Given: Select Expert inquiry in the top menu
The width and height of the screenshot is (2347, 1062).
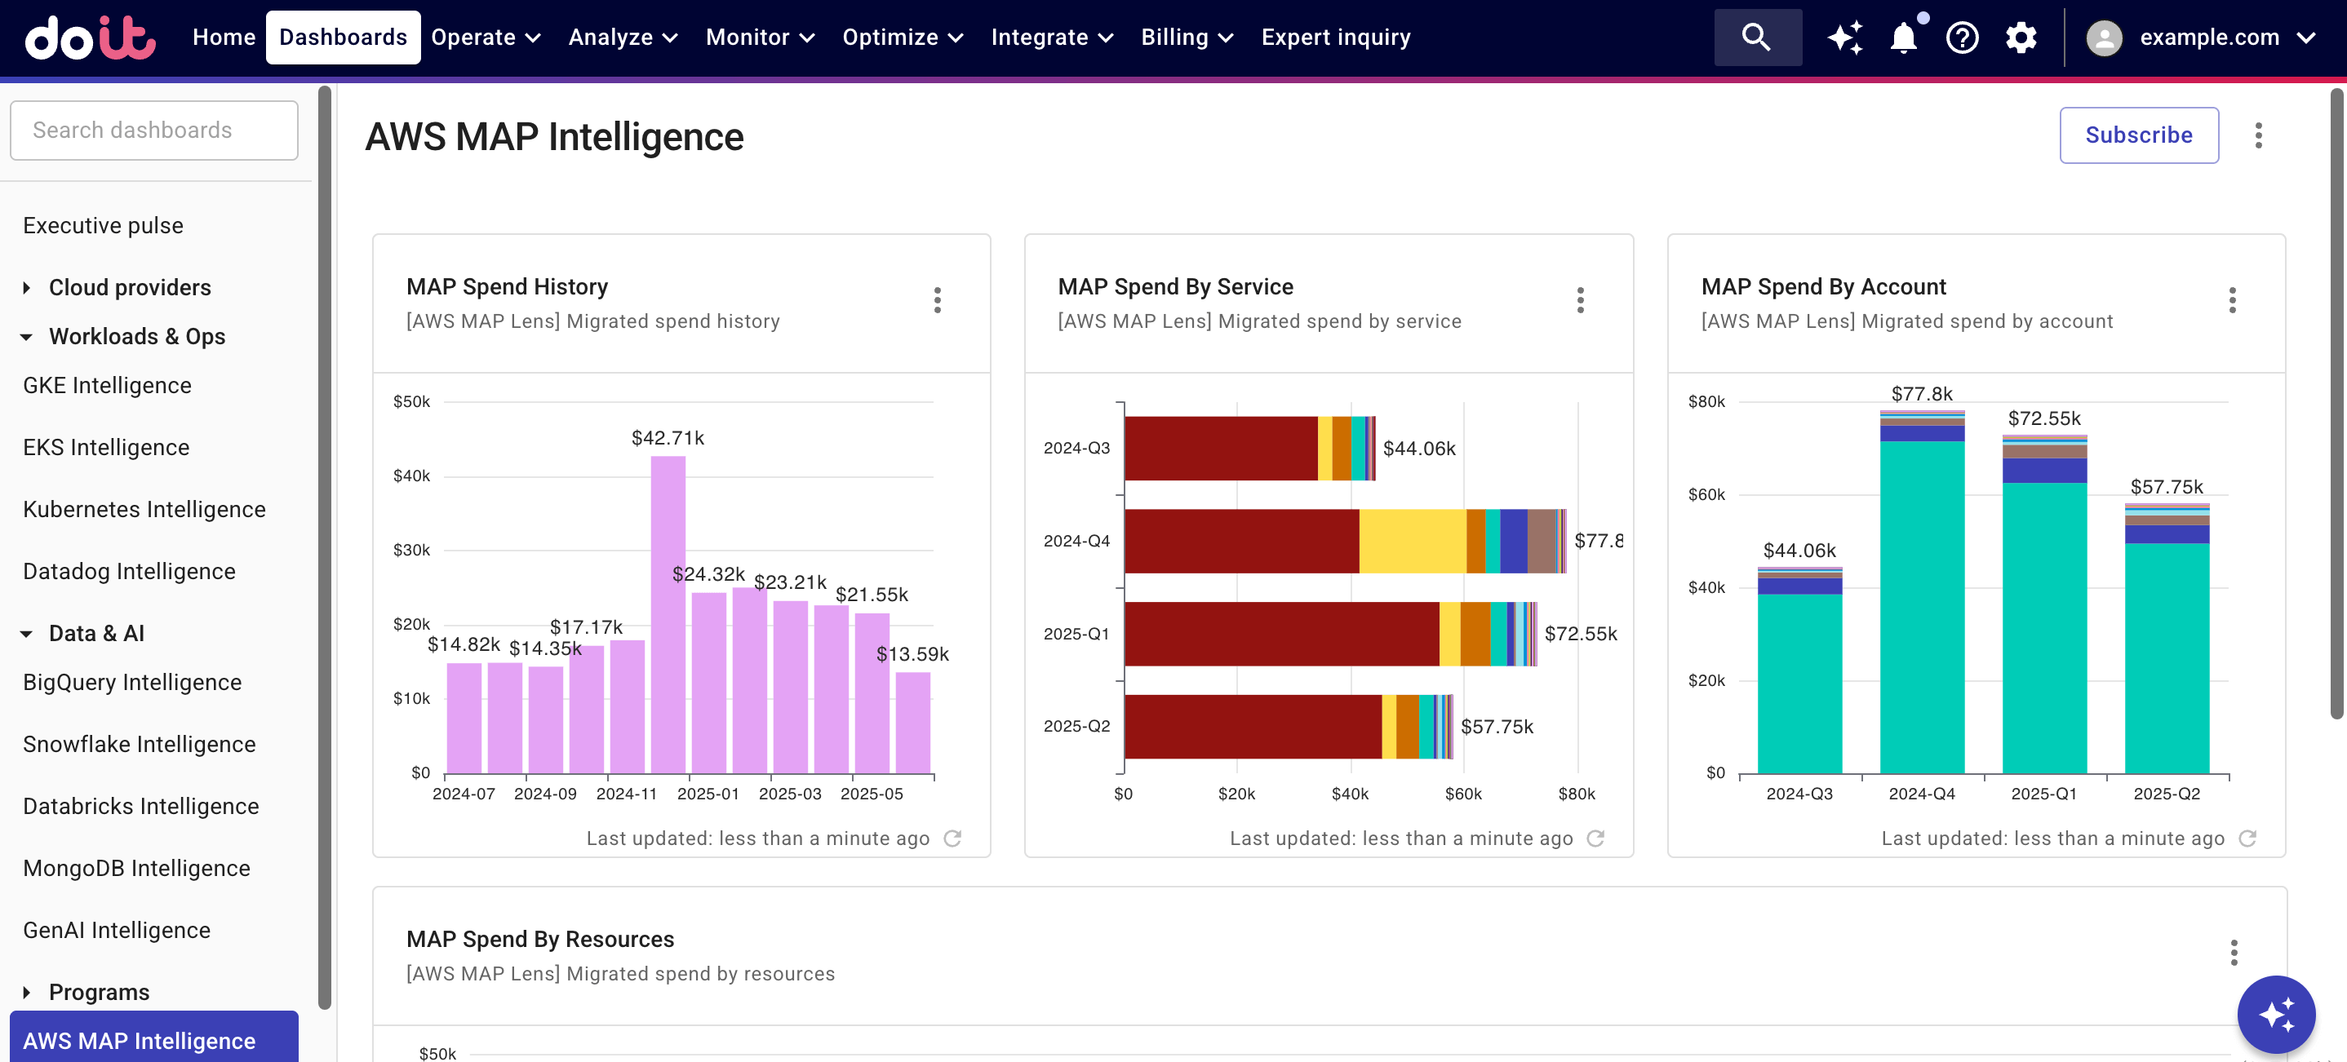Looking at the screenshot, I should 1336,38.
